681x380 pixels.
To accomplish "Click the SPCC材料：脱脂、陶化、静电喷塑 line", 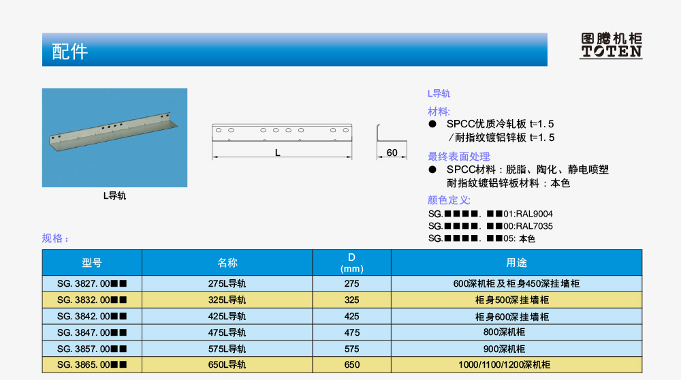I will [x=528, y=170].
